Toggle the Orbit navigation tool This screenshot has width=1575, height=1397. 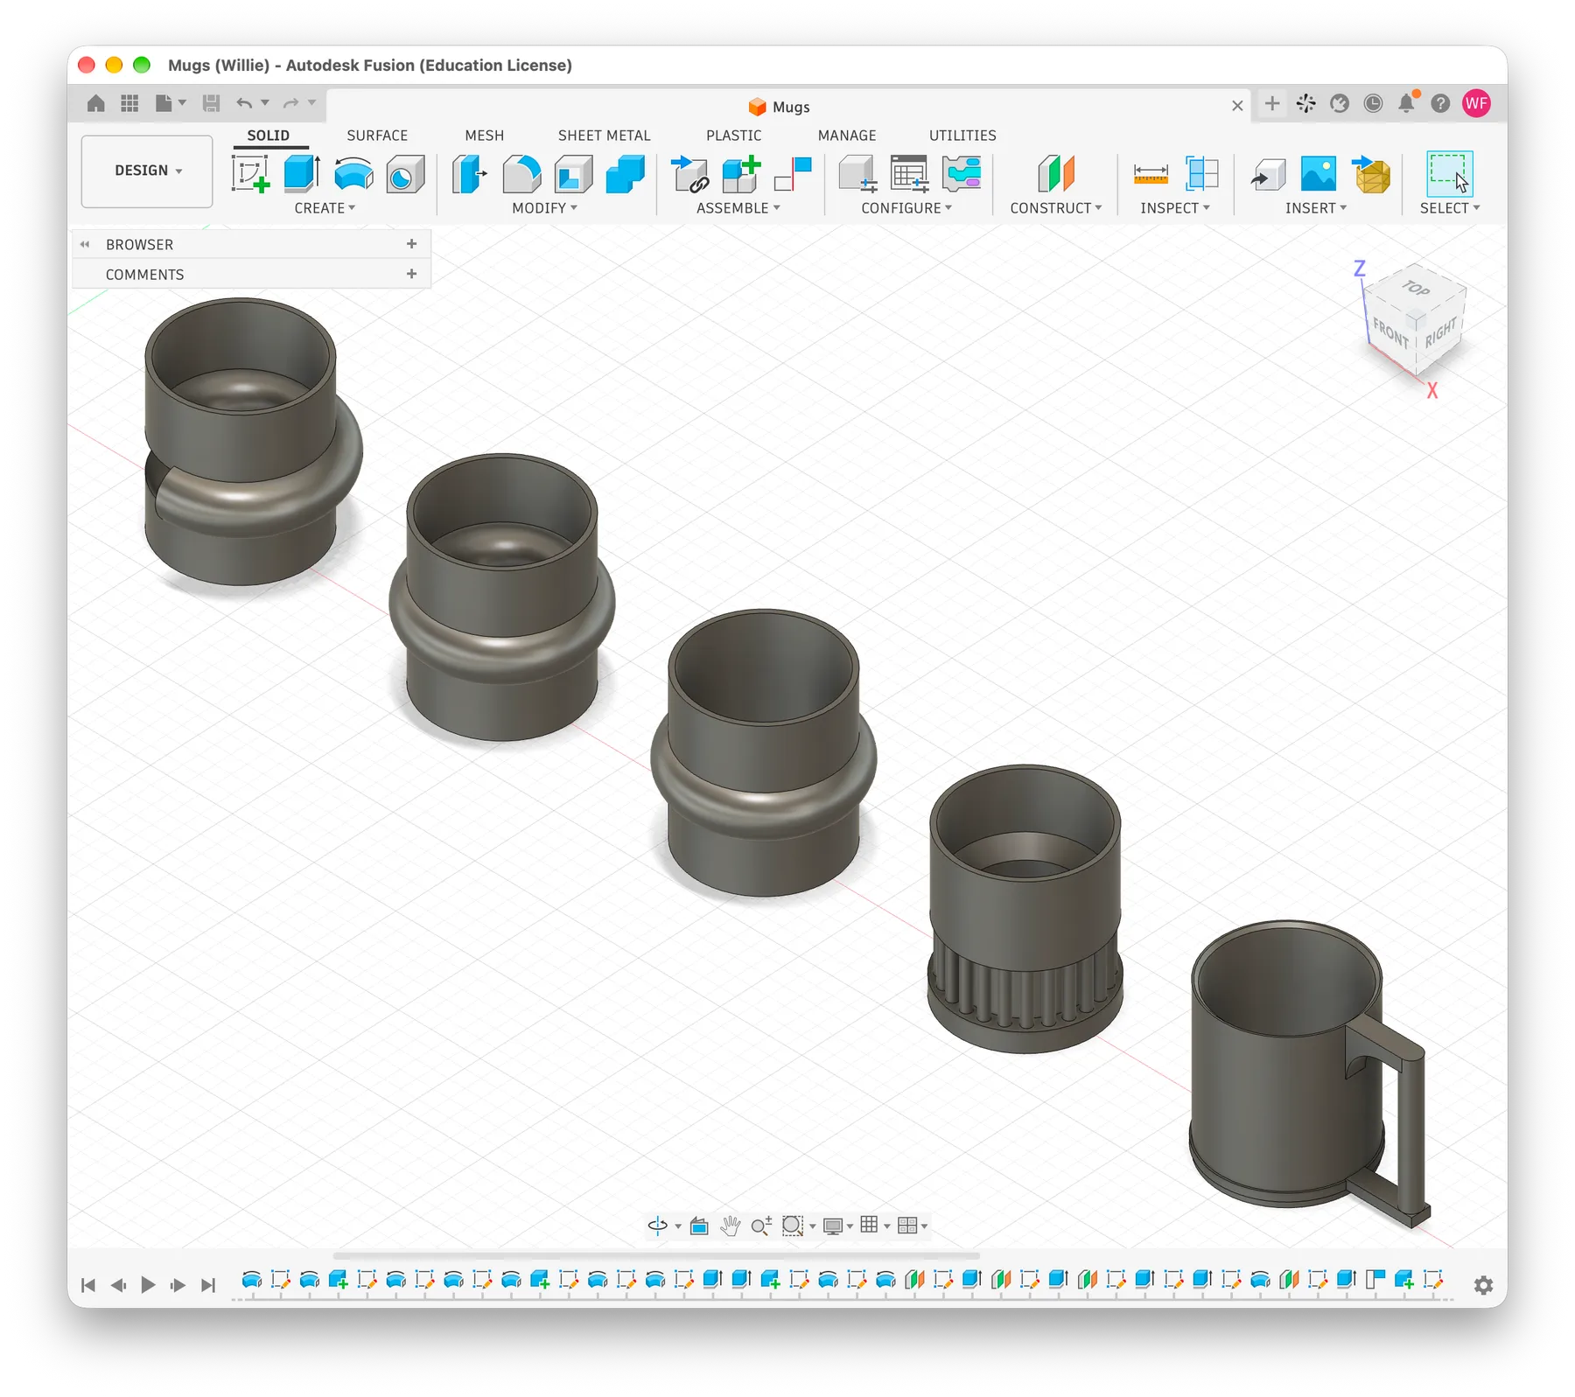click(658, 1225)
